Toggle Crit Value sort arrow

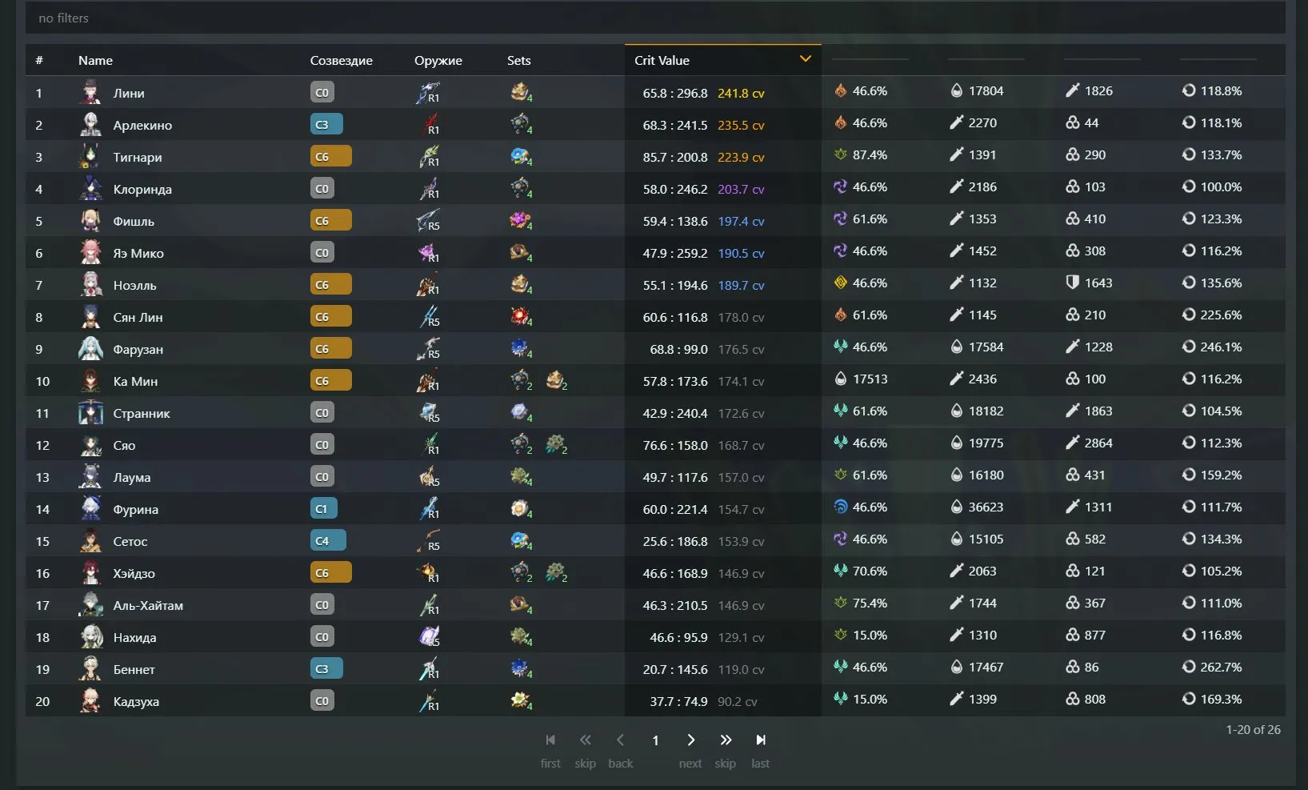click(x=806, y=59)
